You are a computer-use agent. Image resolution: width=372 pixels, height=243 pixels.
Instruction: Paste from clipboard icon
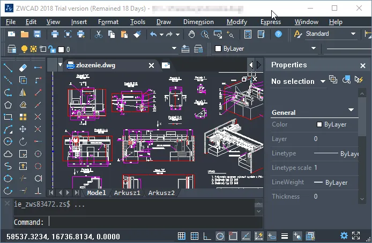pyautogui.click(x=124, y=34)
